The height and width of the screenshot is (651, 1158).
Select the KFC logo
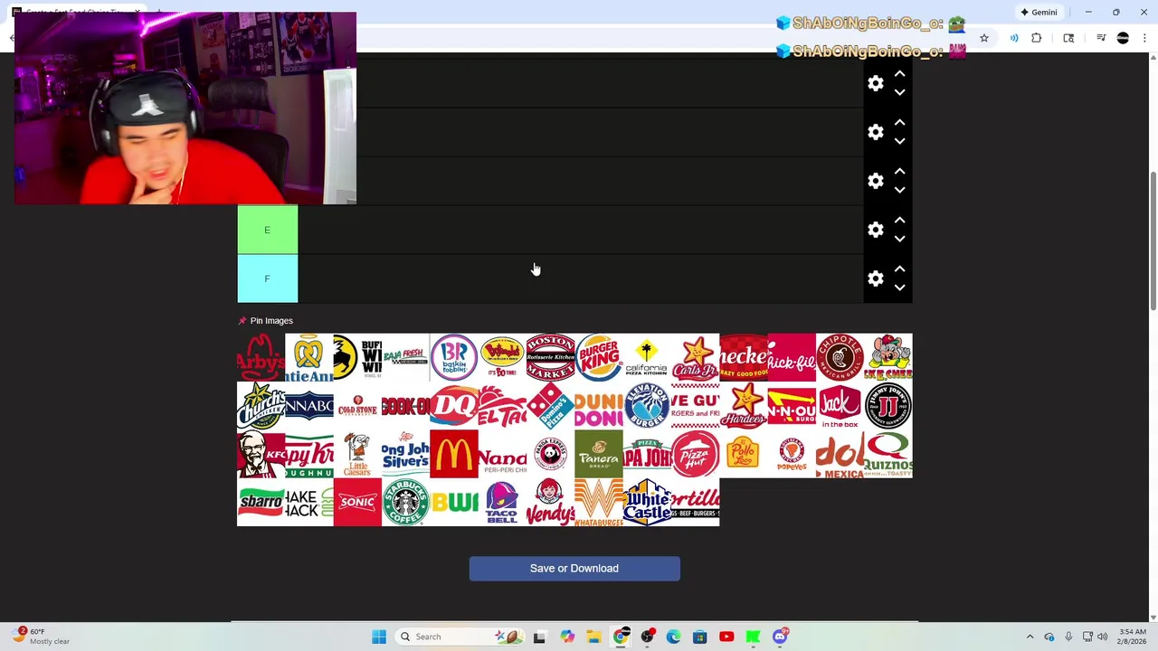[x=261, y=454]
